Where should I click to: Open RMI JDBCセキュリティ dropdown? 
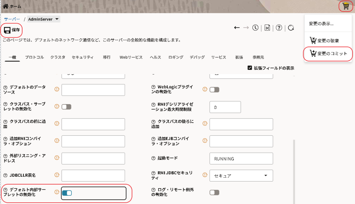tap(241, 175)
